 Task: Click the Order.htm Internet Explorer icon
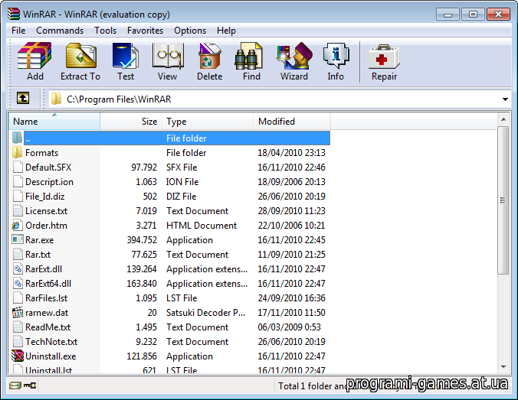coord(17,225)
